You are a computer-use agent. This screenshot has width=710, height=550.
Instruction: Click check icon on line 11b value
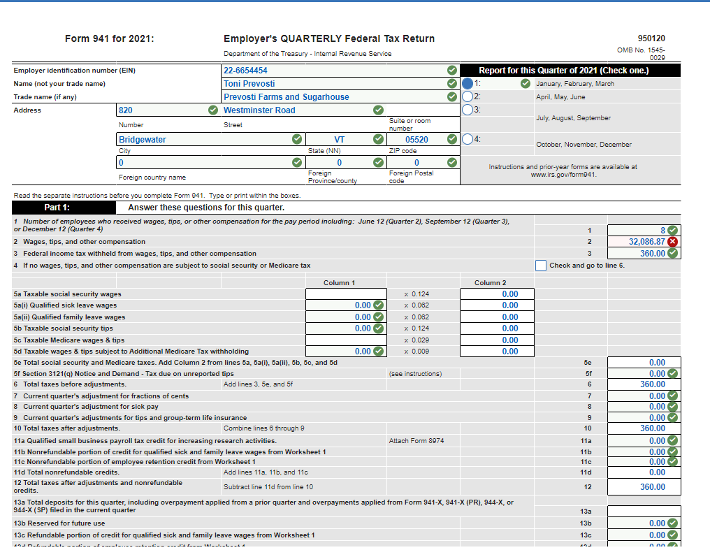click(673, 451)
